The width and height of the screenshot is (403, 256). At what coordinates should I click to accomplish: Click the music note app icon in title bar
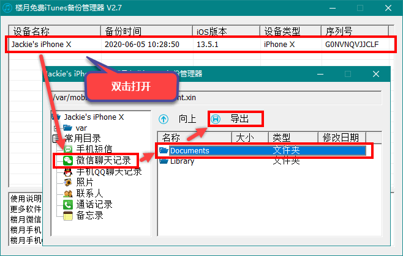point(7,8)
